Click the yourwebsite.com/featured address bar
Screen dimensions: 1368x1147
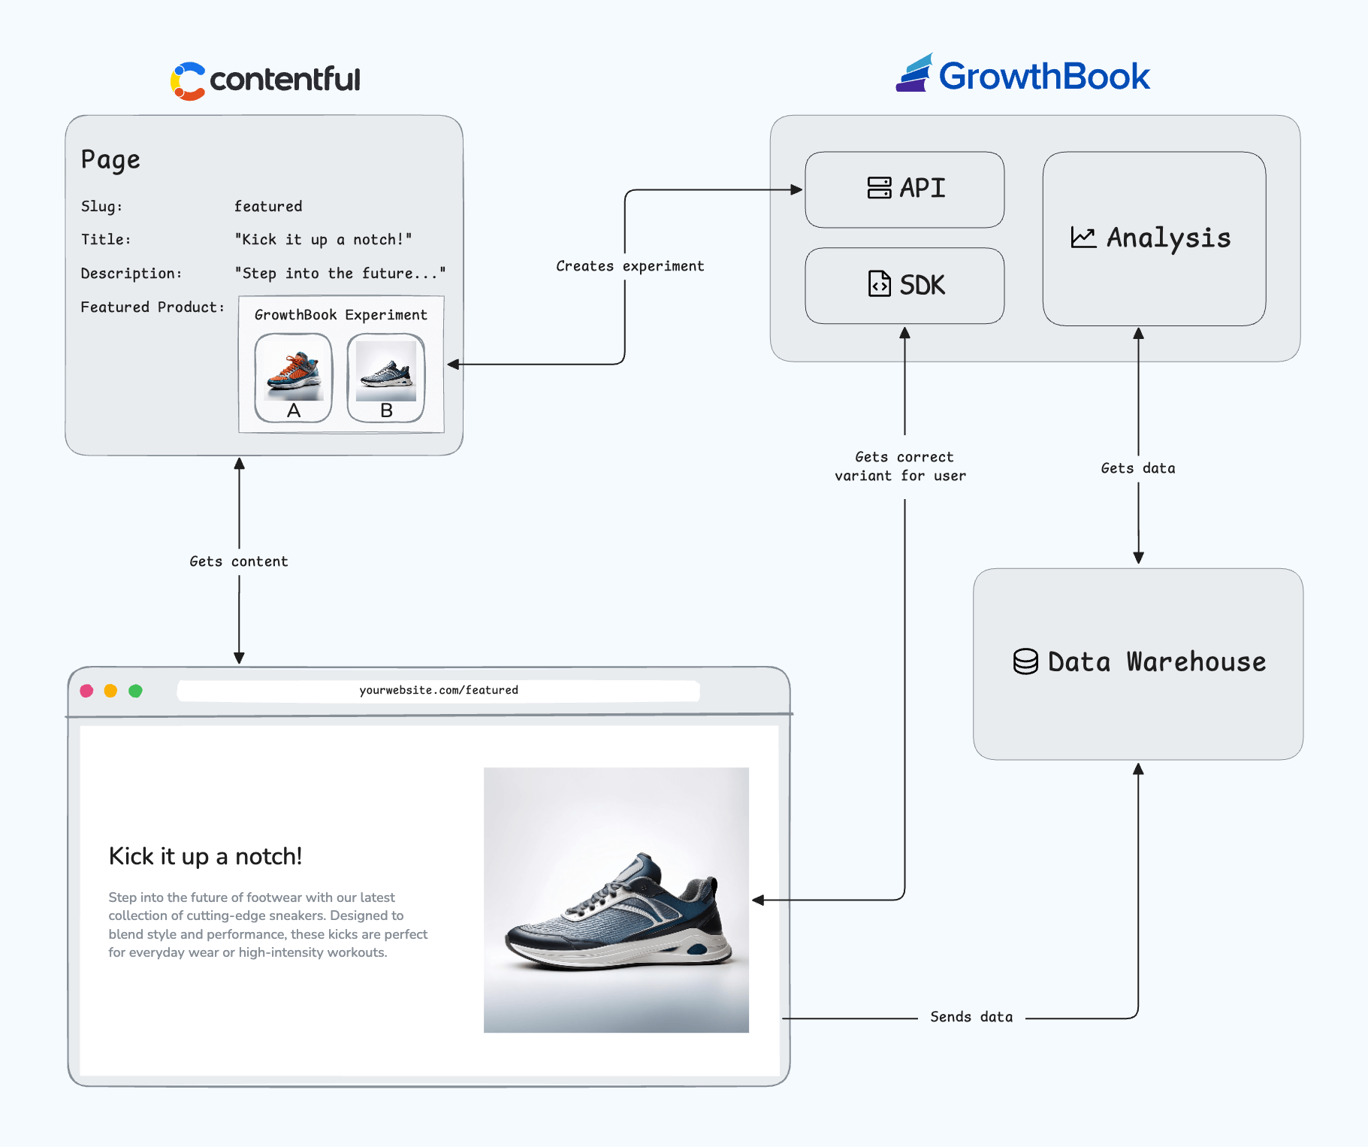click(x=439, y=691)
